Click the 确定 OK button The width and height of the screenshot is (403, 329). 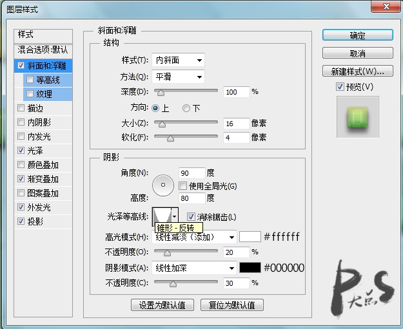click(357, 35)
